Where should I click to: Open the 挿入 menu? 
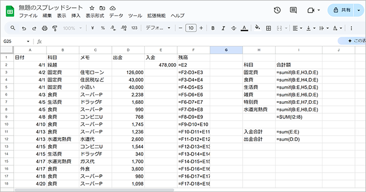pos(76,16)
